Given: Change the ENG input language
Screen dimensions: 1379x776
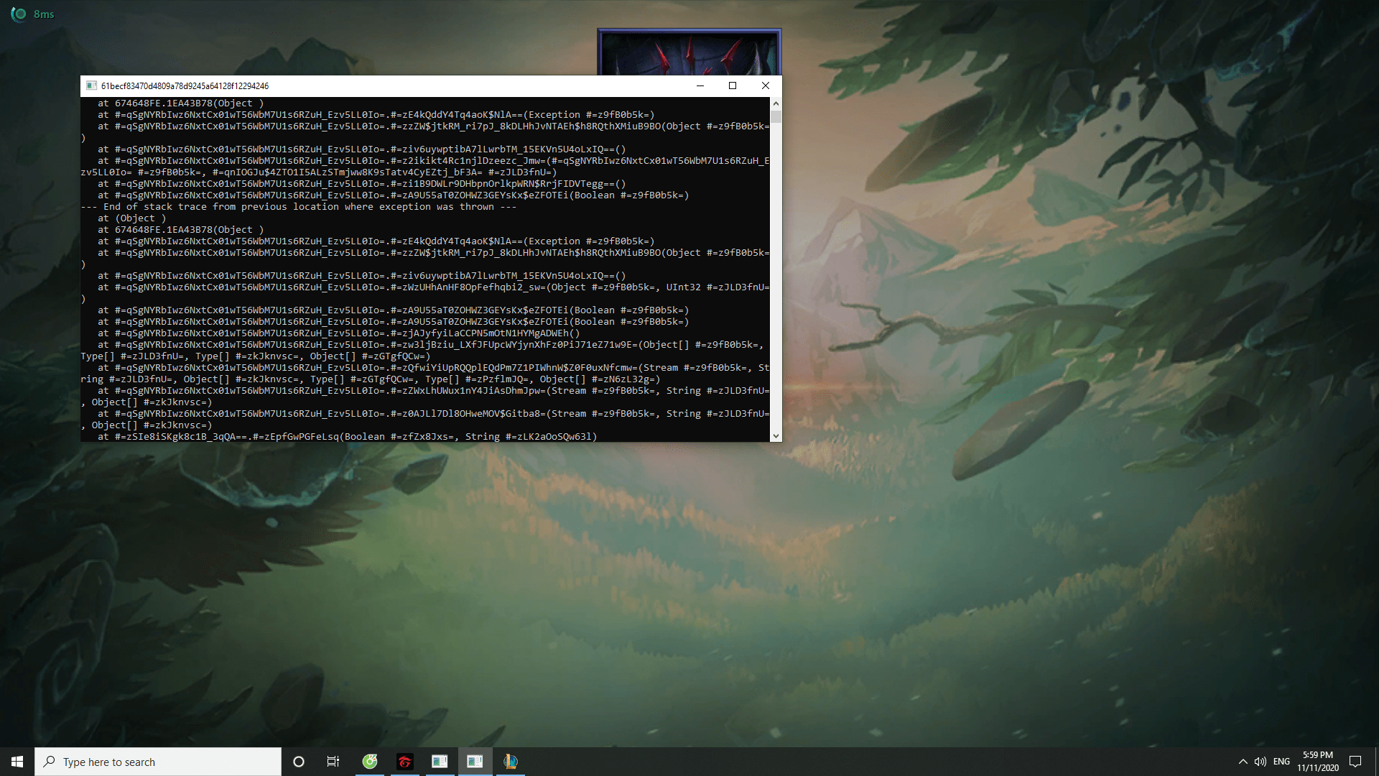Looking at the screenshot, I should coord(1282,762).
